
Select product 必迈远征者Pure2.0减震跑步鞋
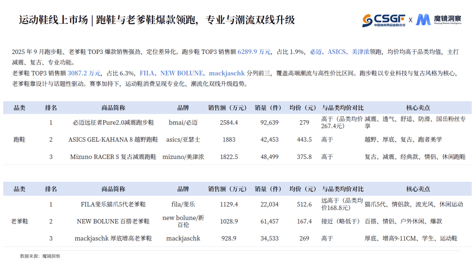click(113, 122)
